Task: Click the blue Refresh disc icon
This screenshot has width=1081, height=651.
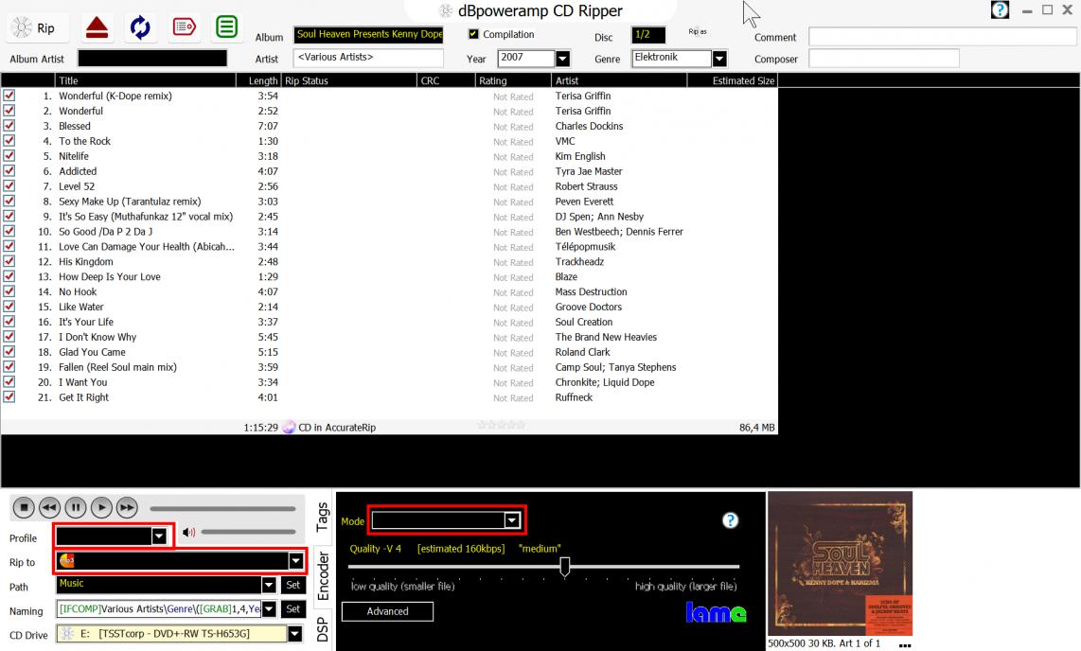Action: 140,27
